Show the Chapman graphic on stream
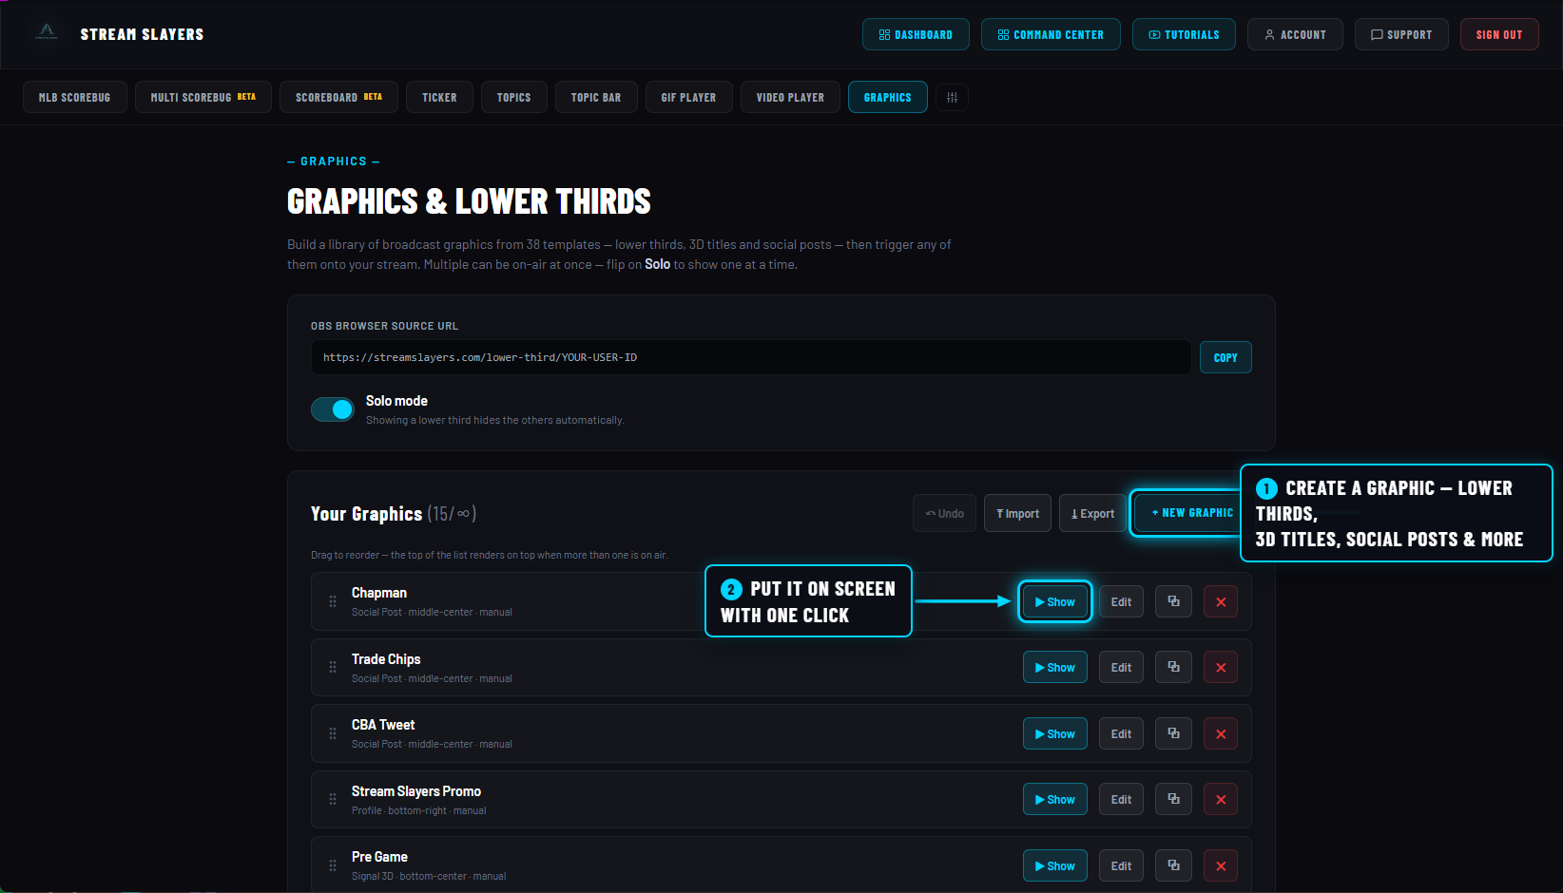This screenshot has width=1563, height=893. tap(1054, 601)
